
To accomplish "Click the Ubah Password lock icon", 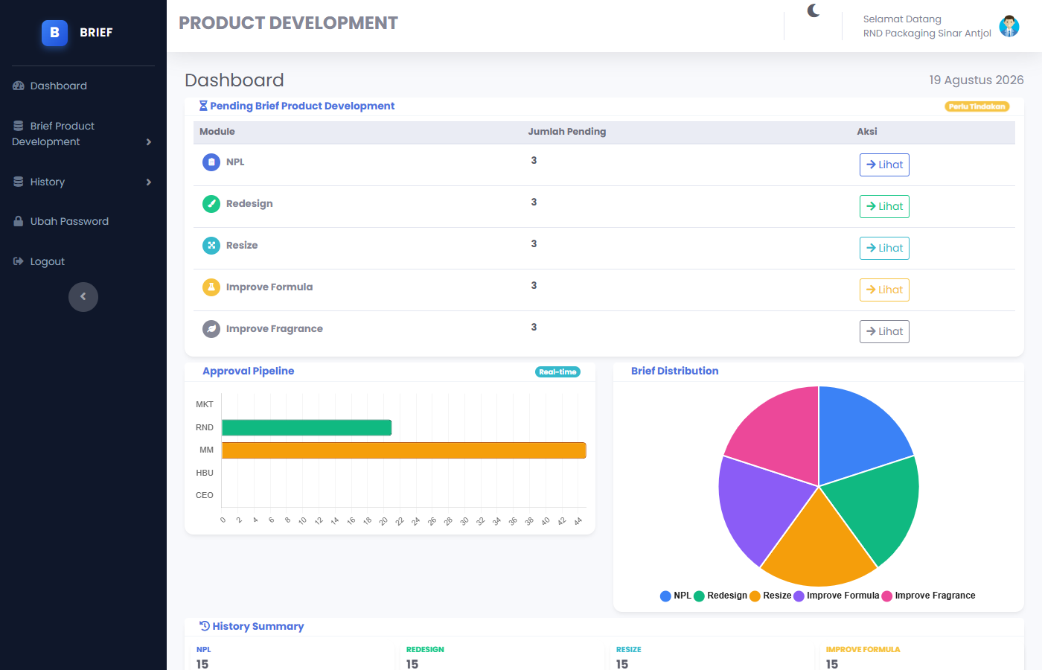I will [19, 221].
